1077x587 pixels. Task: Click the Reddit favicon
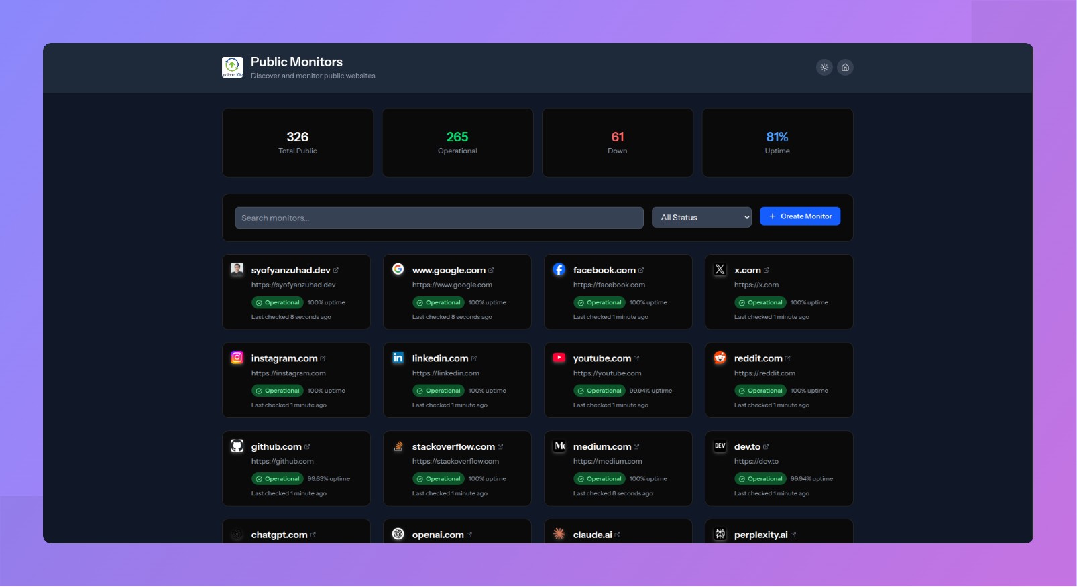click(x=720, y=358)
